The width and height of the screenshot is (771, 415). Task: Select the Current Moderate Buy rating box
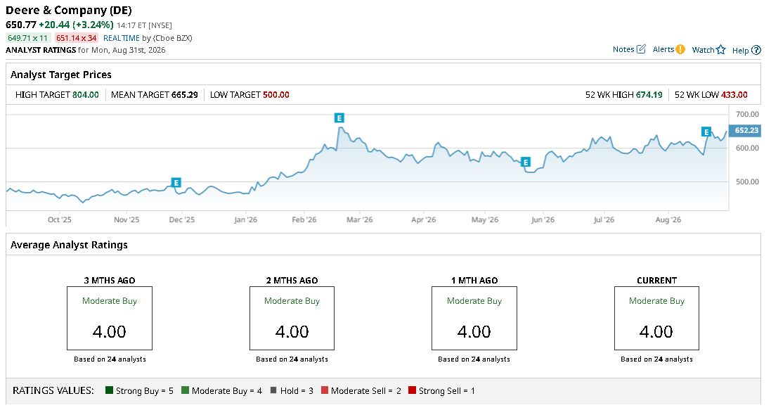pos(656,318)
